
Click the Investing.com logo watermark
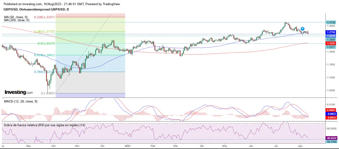click(x=19, y=92)
